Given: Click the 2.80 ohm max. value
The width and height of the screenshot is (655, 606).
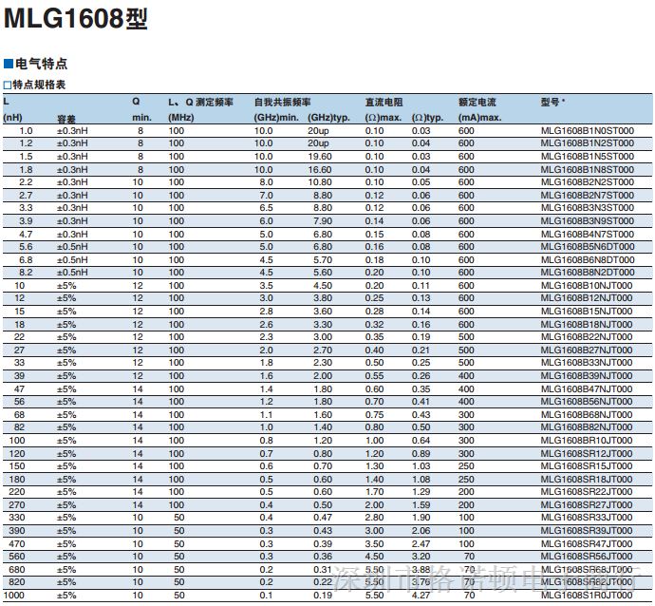Looking at the screenshot, I should point(374,518).
